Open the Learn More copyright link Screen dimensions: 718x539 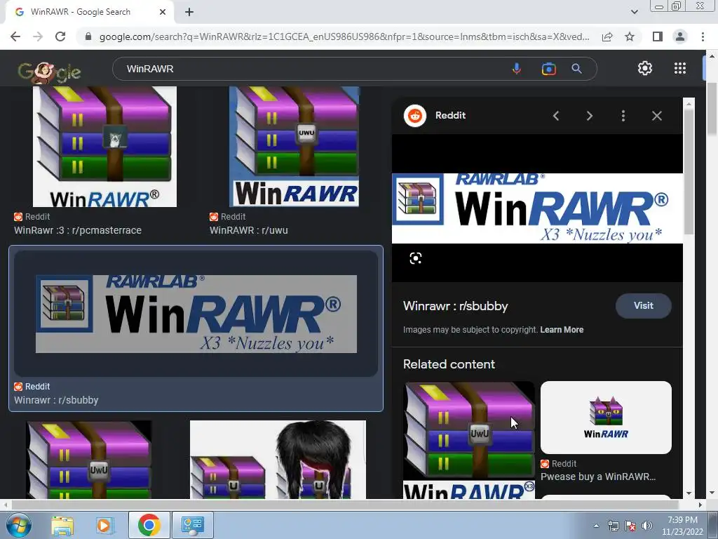562,330
